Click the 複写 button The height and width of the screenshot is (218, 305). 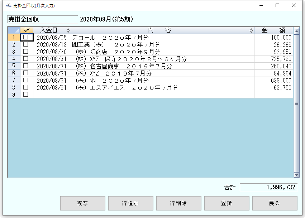click(x=83, y=203)
